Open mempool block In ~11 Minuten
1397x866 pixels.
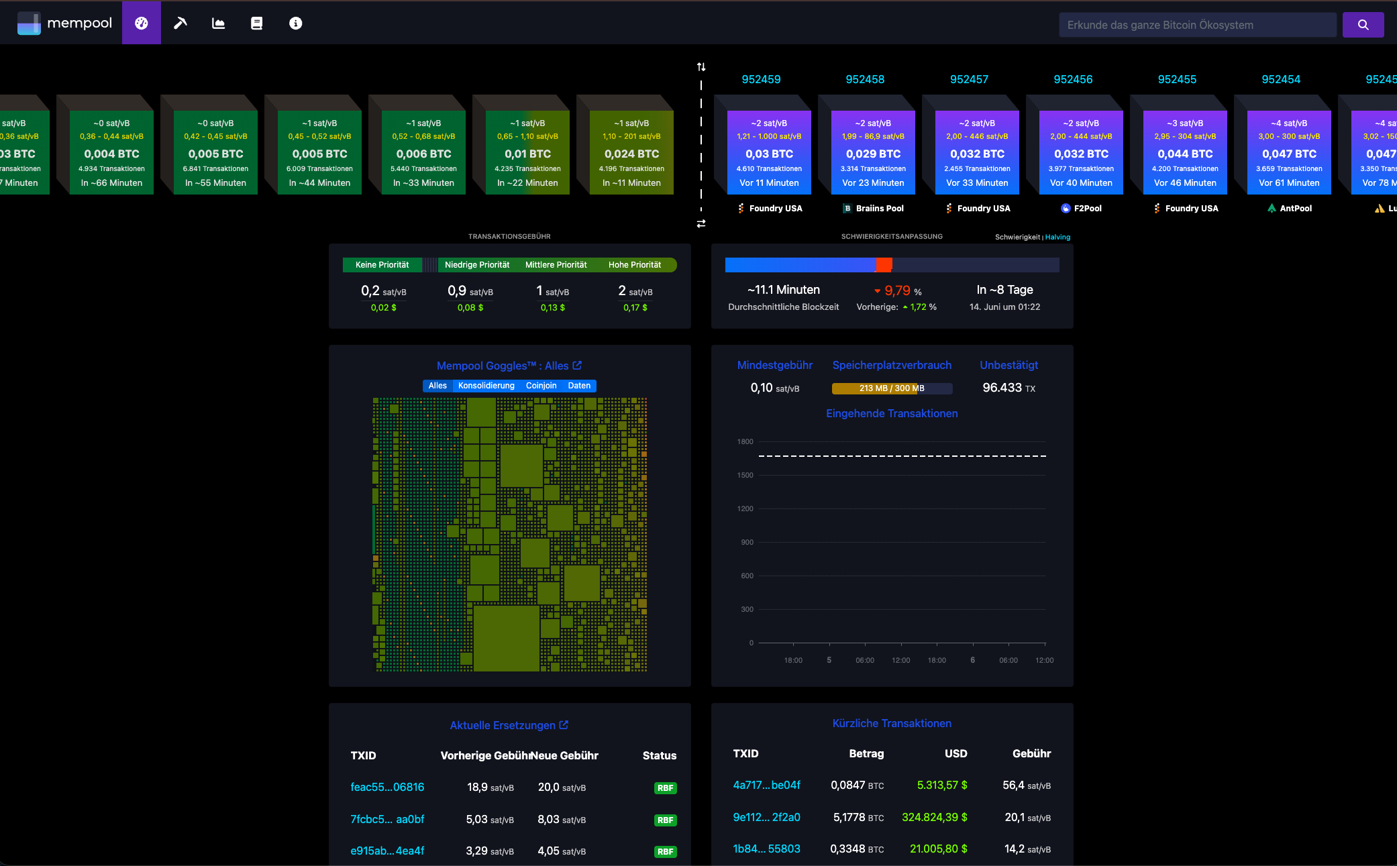(x=631, y=153)
